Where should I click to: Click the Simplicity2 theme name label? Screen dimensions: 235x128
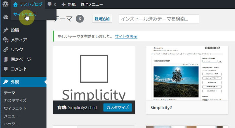(161, 108)
